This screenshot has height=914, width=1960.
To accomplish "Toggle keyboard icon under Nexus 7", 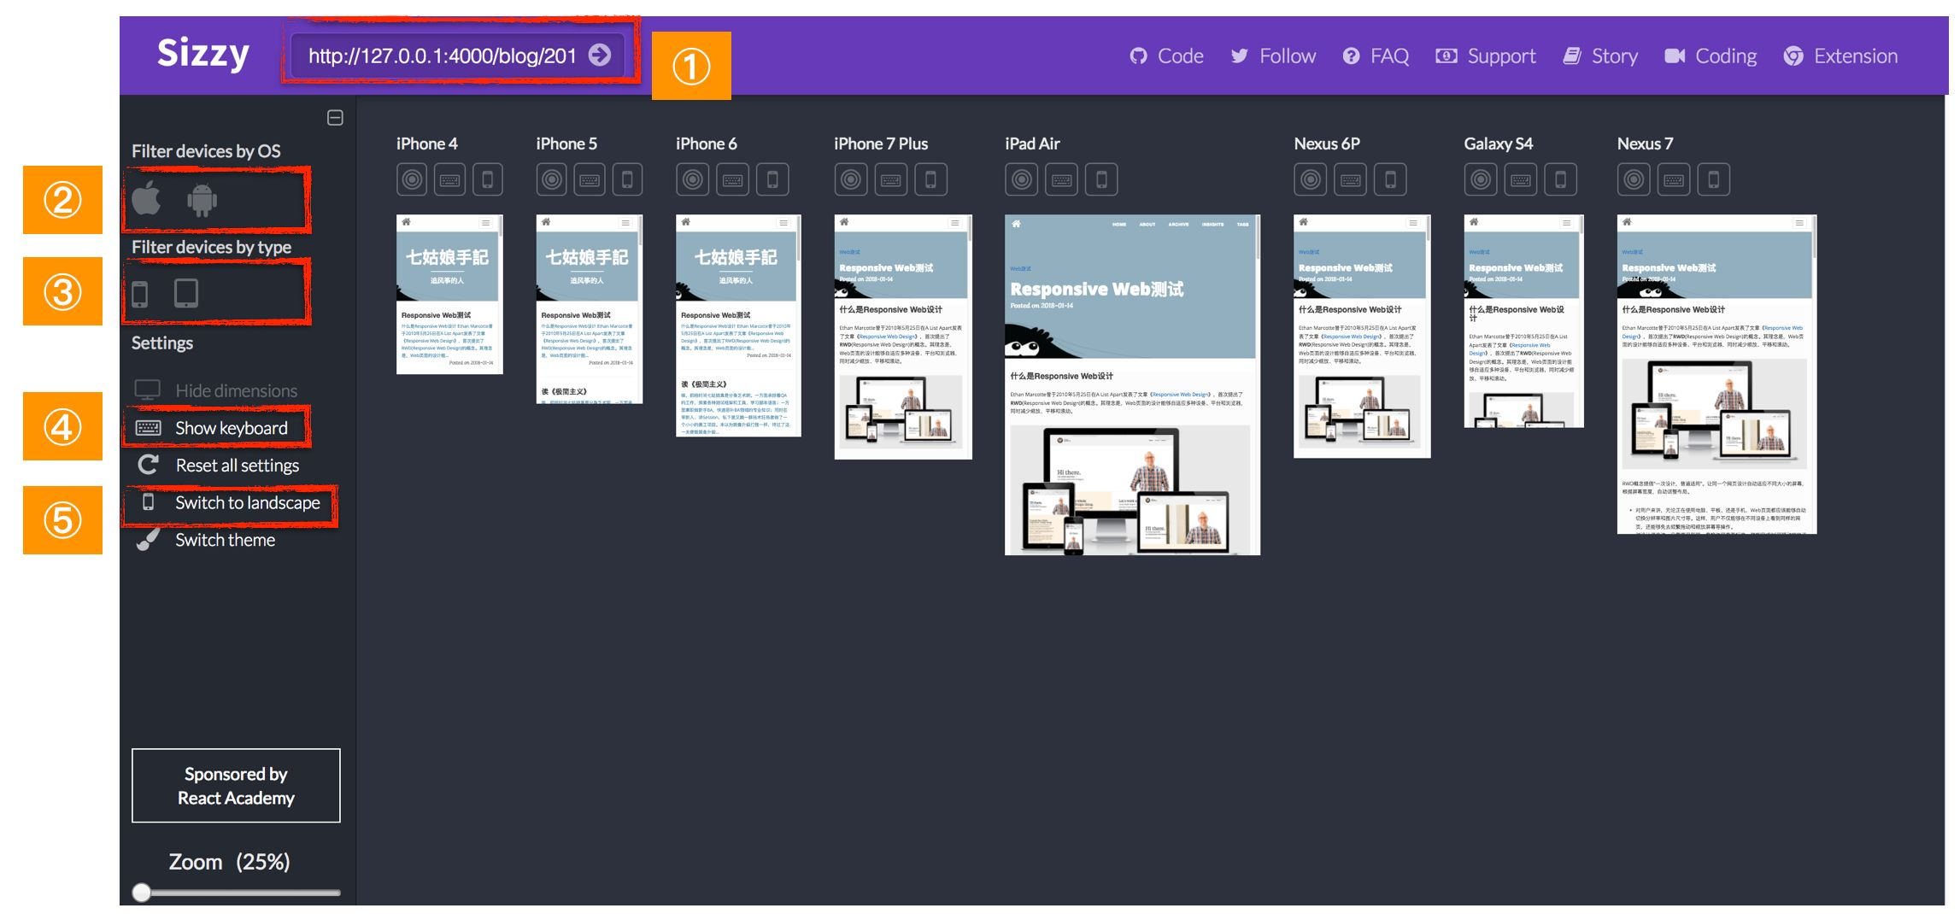I will point(1674,179).
